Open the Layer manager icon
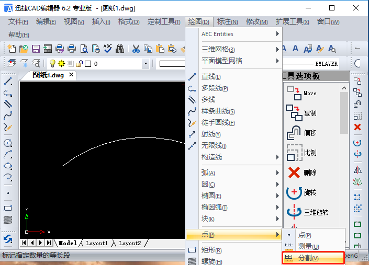 12,63
